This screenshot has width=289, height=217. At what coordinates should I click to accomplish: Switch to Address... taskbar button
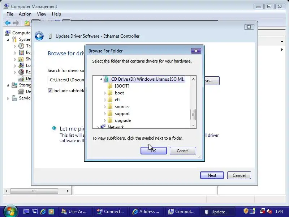[x=146, y=212]
